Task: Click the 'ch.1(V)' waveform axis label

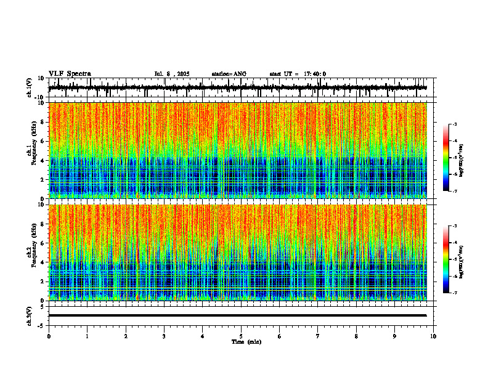Action: [x=30, y=87]
